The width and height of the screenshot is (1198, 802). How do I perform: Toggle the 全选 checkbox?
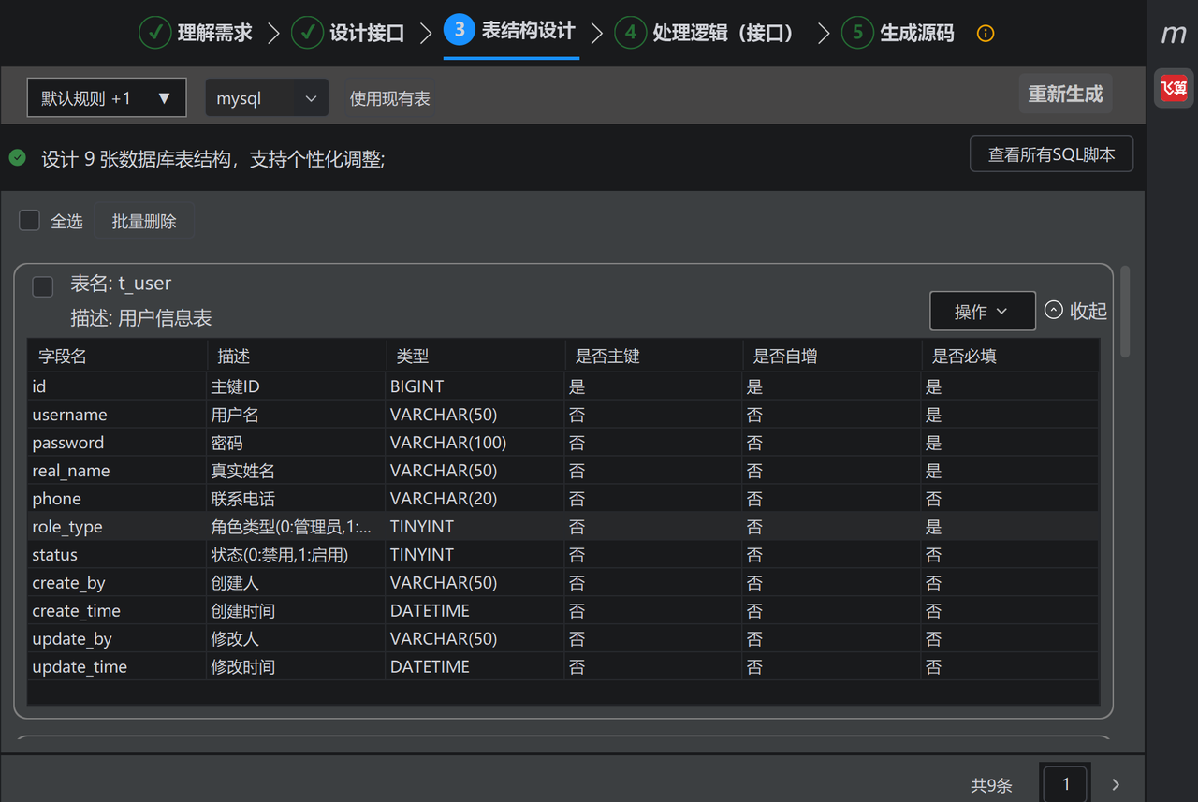30,221
